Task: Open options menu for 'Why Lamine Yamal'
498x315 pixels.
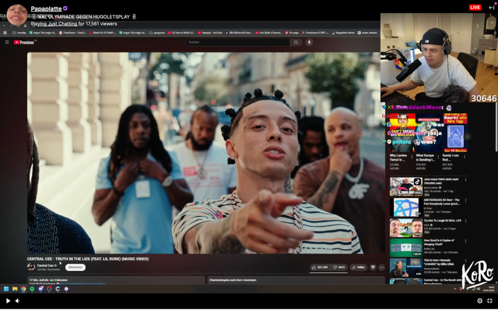Action: (412, 157)
